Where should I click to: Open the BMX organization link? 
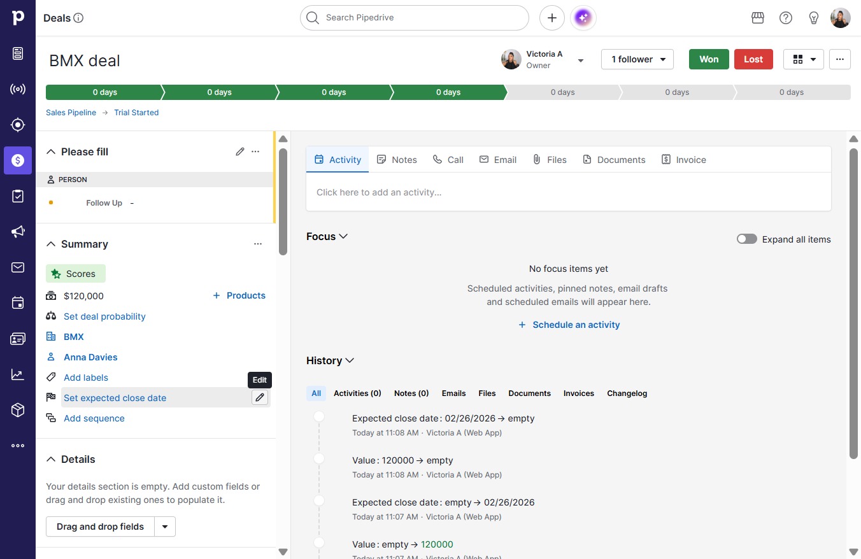[74, 337]
